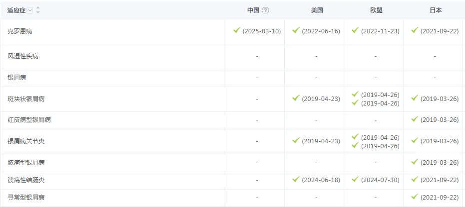This screenshot has width=465, height=207.
Task: Click the 斑块状银屑病 US approval checkmark
Action: [296, 98]
